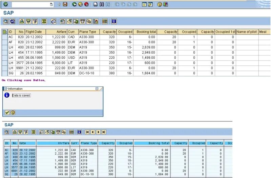This screenshot has width=271, height=178.
Task: Click the Column Right arrow in the lower toolbar
Action: pyautogui.click(x=98, y=132)
